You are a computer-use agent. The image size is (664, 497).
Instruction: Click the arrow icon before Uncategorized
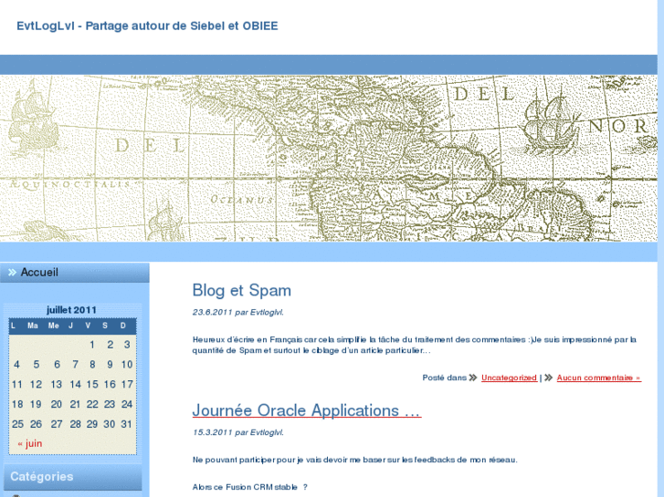(473, 378)
